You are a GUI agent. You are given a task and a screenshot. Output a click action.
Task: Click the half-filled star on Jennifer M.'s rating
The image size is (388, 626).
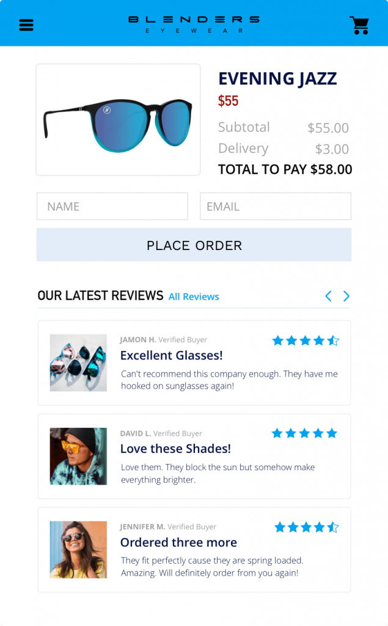pyautogui.click(x=333, y=526)
